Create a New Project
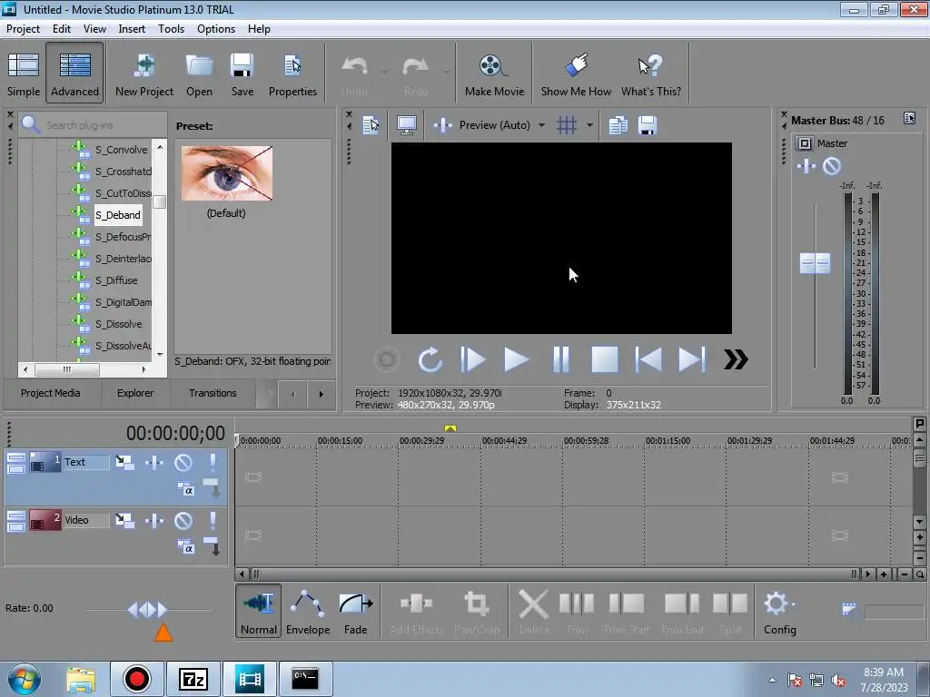Screen dimensions: 930x697 144,74
